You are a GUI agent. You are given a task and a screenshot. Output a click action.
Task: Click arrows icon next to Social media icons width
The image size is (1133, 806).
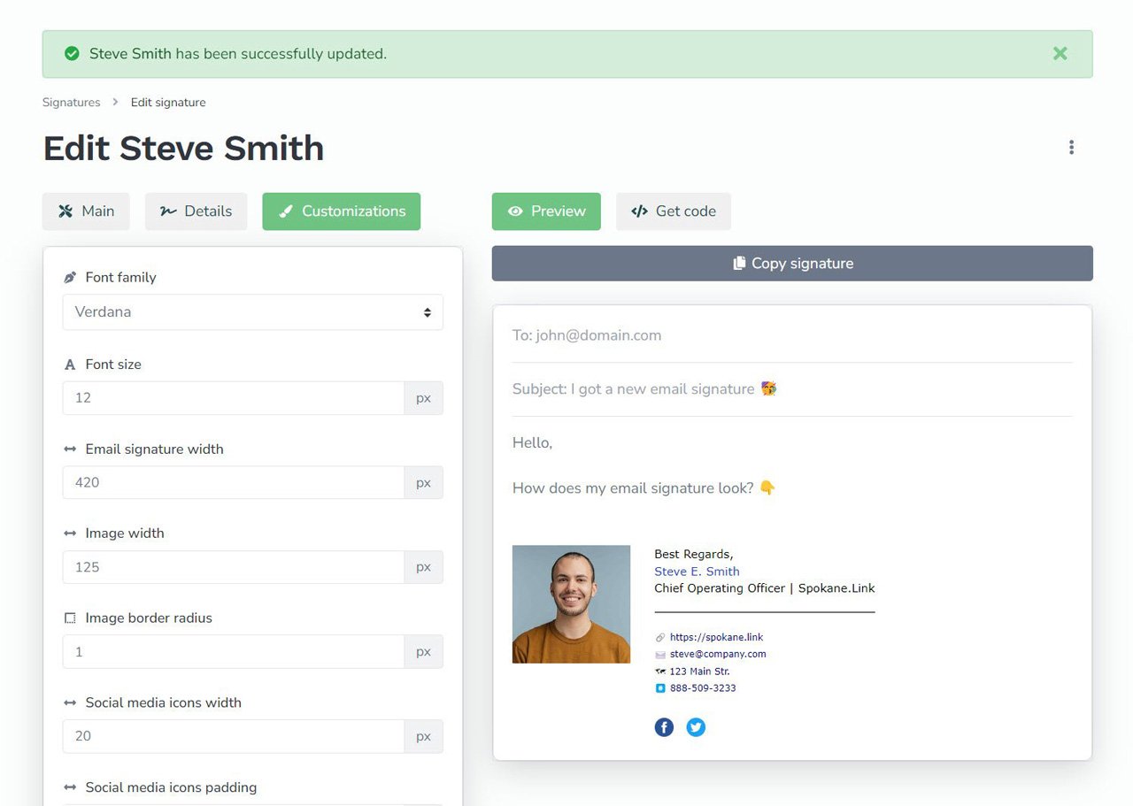pos(71,702)
